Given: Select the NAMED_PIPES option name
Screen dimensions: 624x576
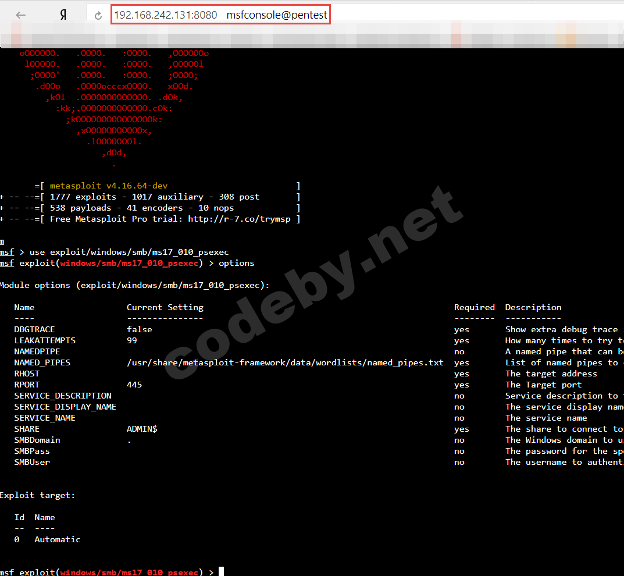Looking at the screenshot, I should [42, 362].
